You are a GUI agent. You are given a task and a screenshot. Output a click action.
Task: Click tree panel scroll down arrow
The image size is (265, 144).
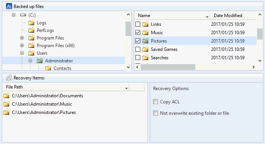(128, 67)
